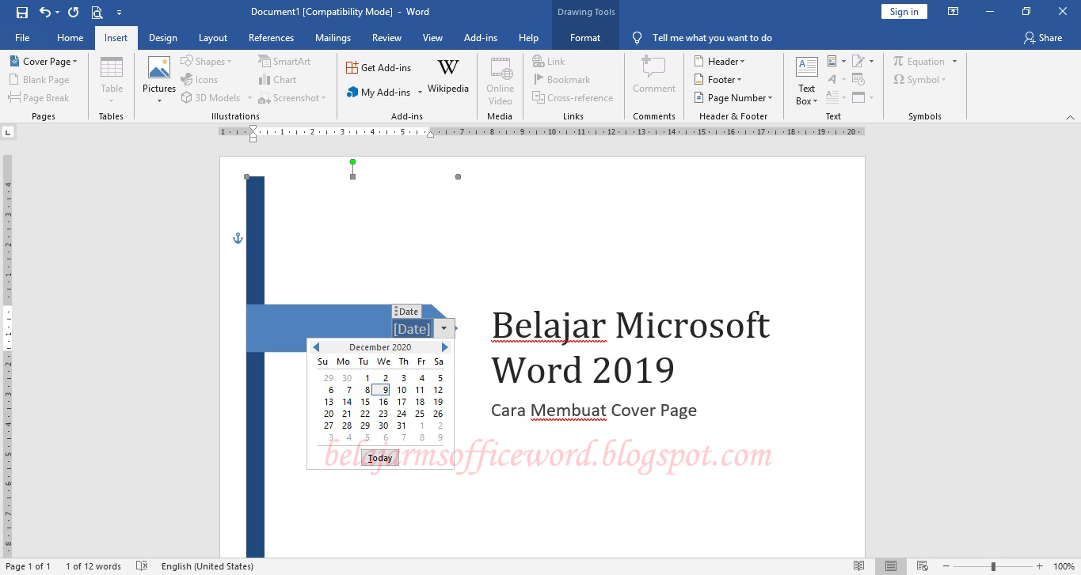Open the Wikipedia add-in

[x=448, y=76]
